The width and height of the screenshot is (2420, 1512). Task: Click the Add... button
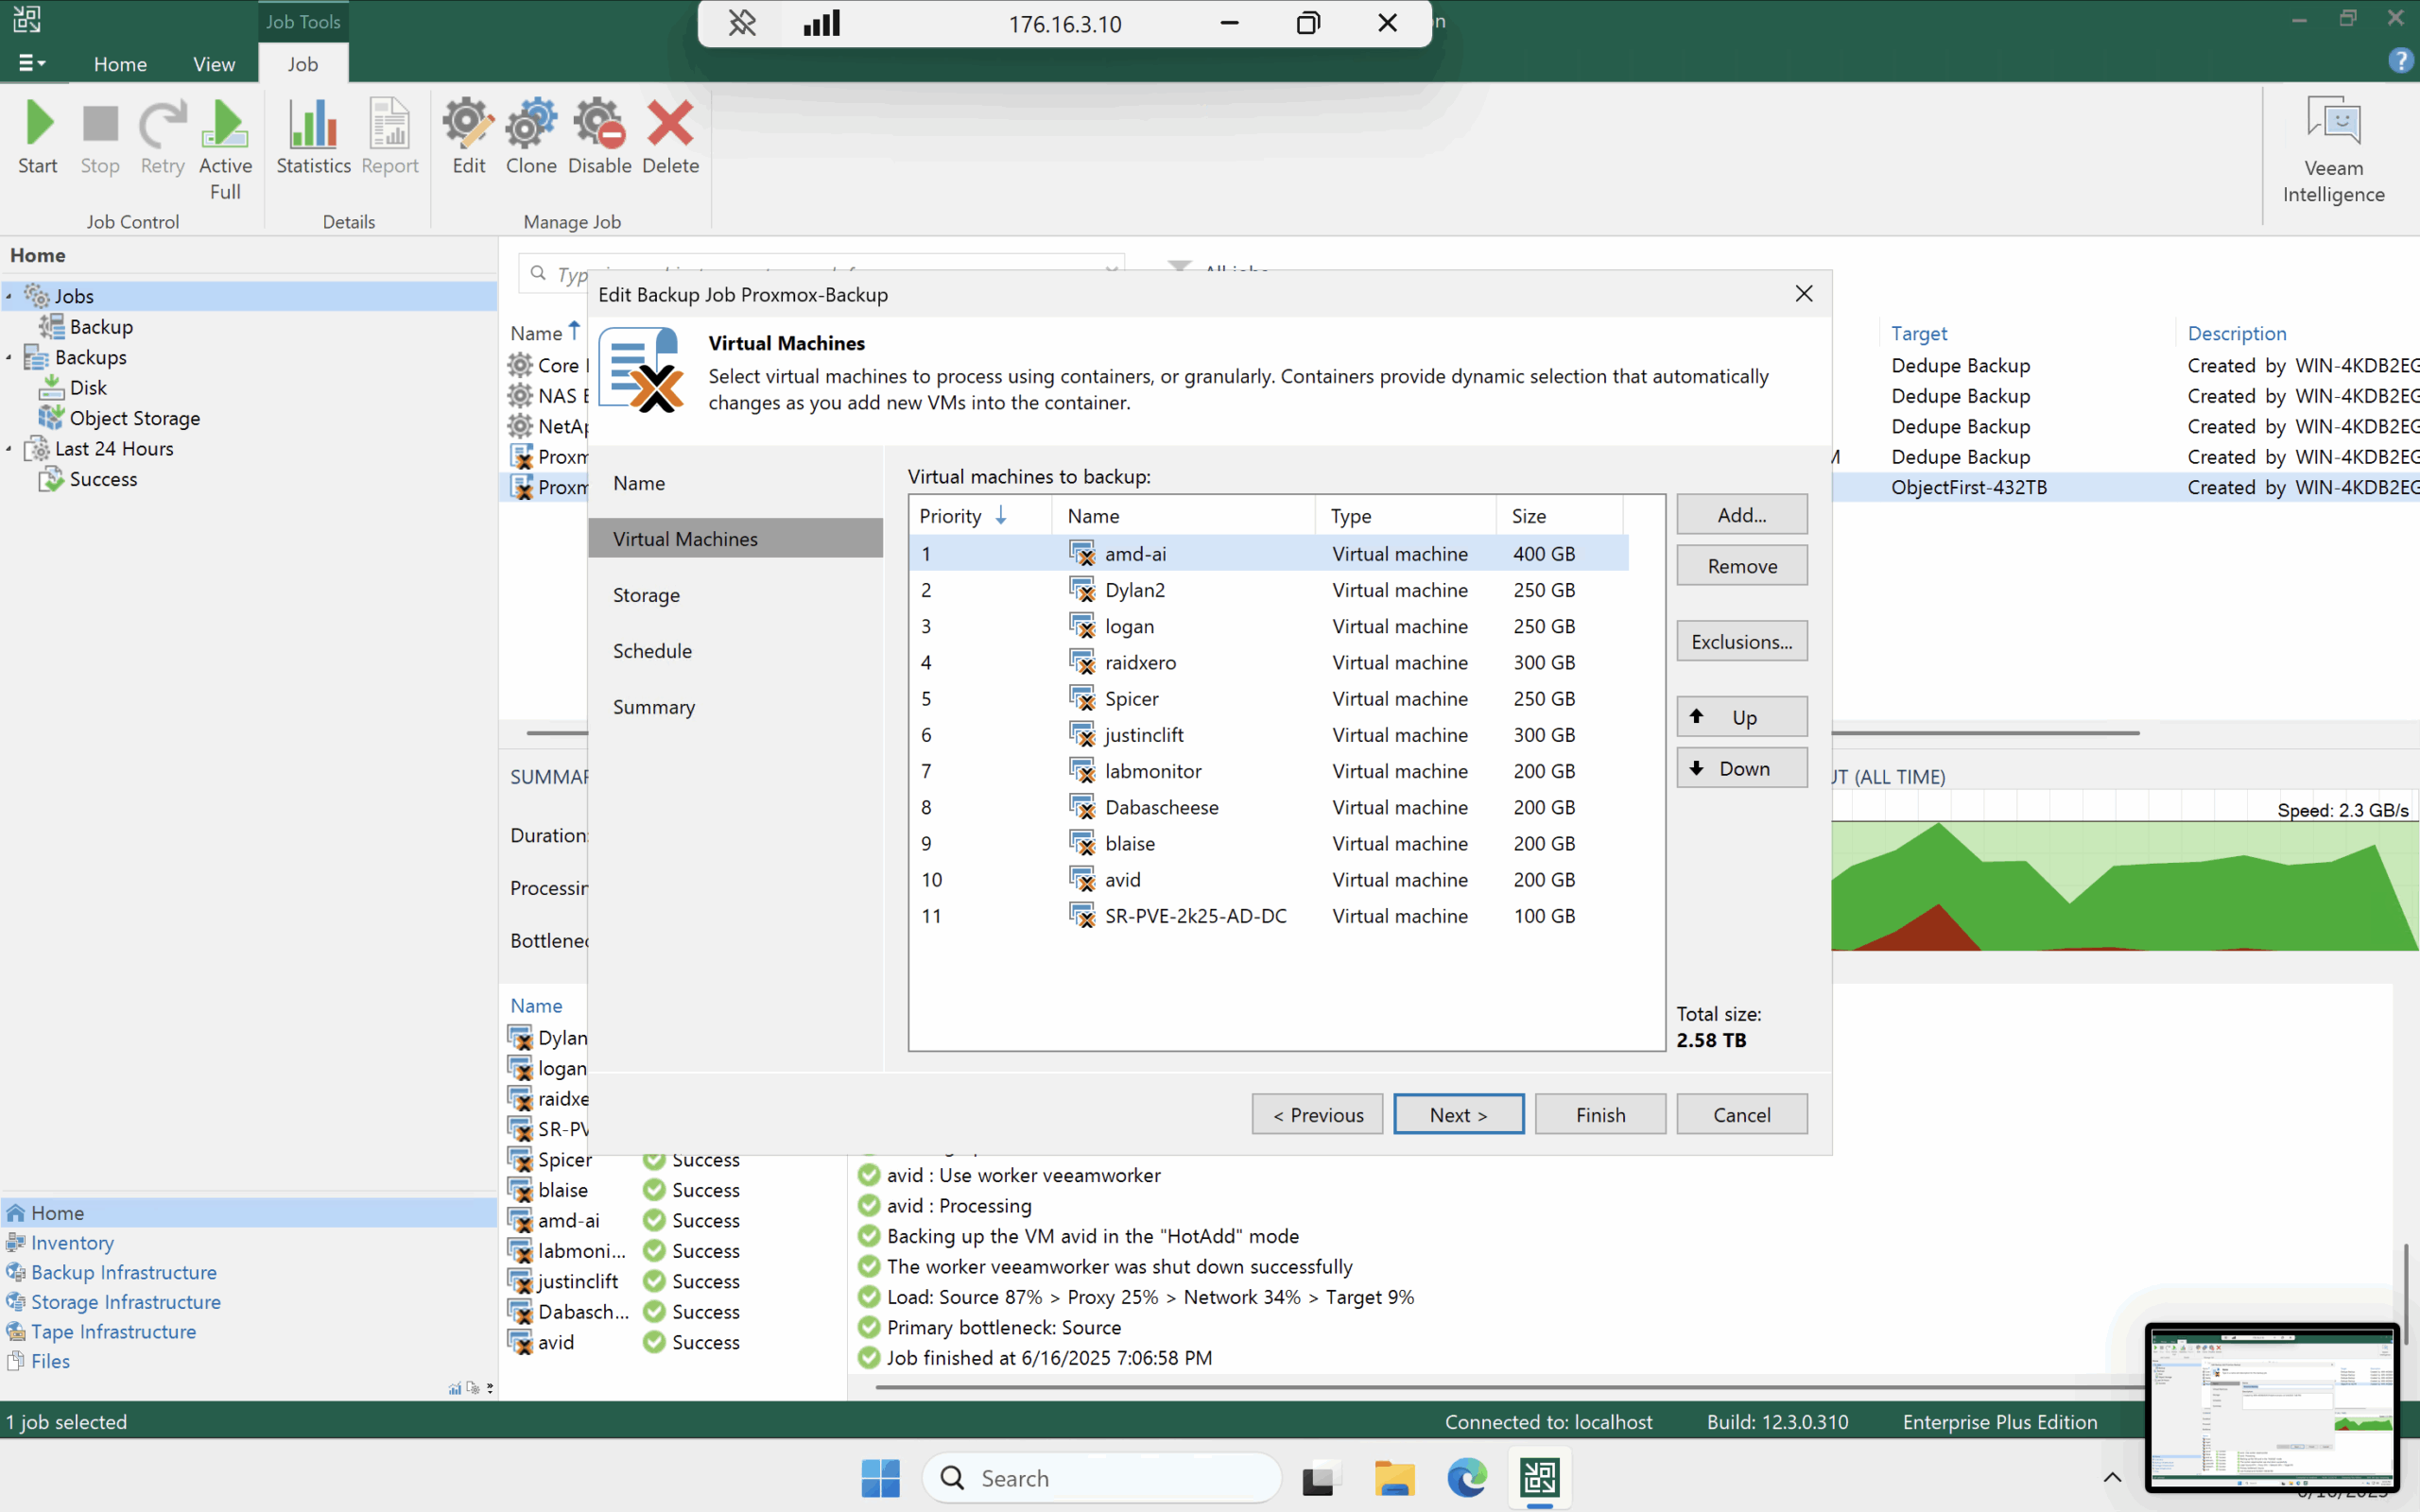1742,515
